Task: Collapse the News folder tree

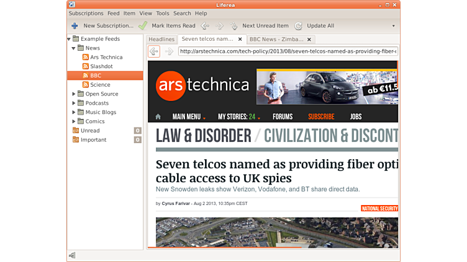Action: 74,48
